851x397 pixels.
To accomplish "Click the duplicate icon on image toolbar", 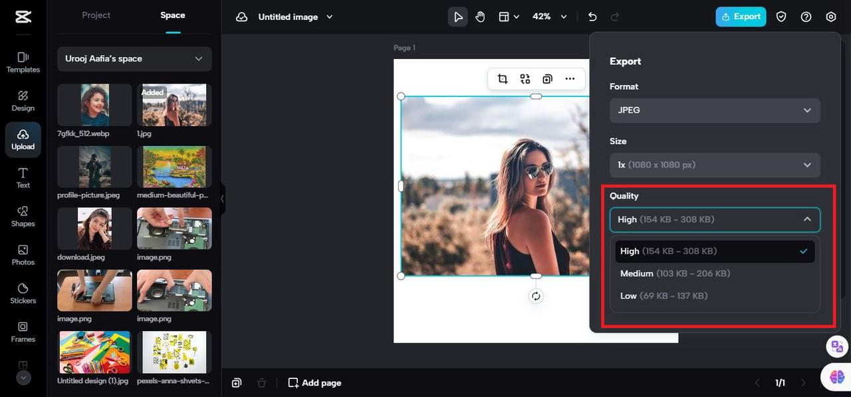I will [x=547, y=79].
